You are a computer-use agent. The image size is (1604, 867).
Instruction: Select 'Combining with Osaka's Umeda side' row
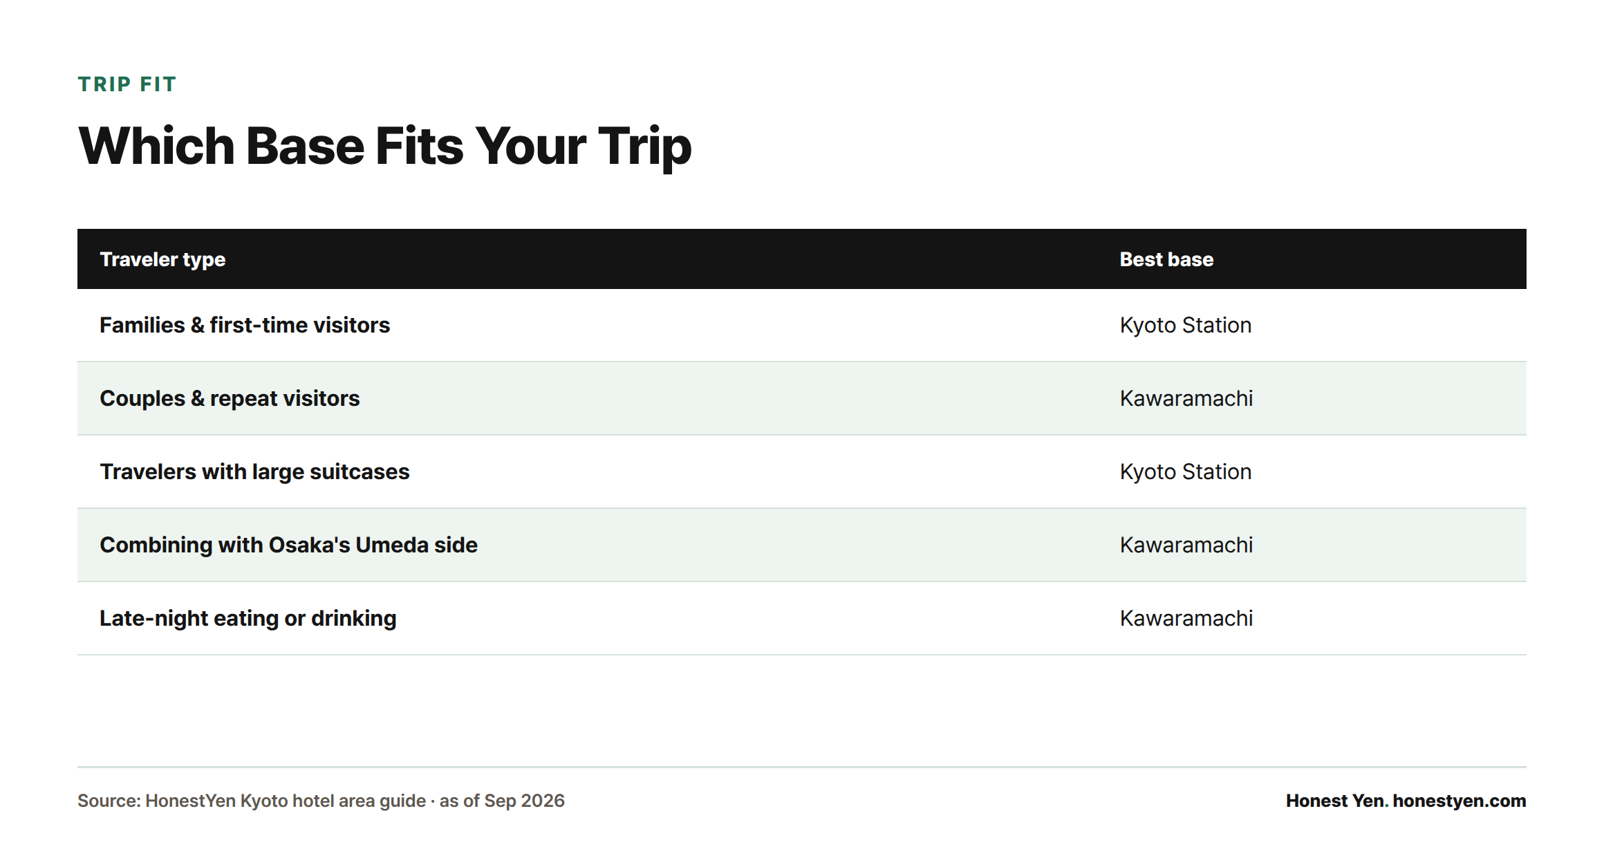pyautogui.click(x=802, y=545)
